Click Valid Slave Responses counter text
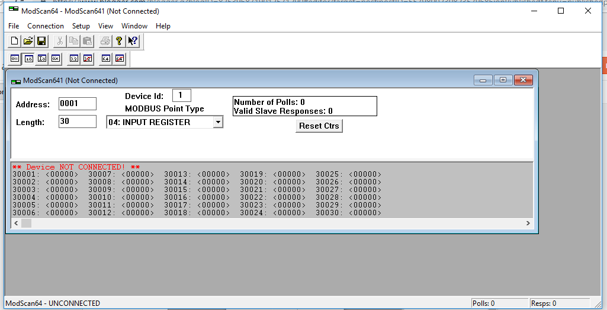Screen dimensions: 607x310 pyautogui.click(x=284, y=111)
